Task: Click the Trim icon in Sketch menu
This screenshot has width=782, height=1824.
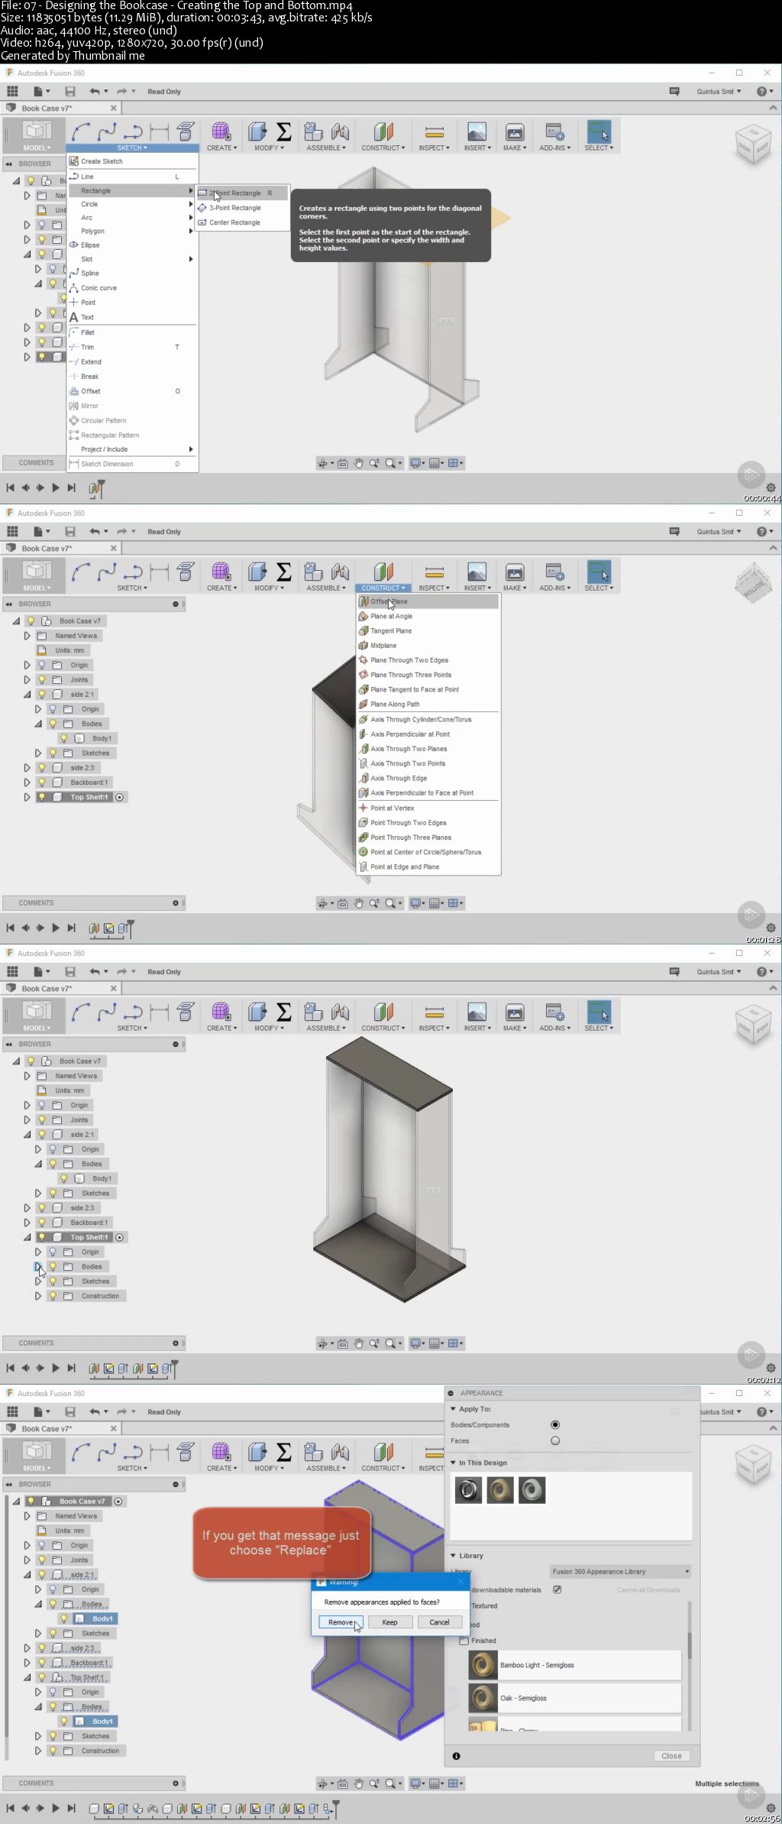Action: pyautogui.click(x=74, y=347)
